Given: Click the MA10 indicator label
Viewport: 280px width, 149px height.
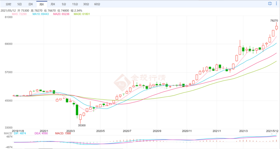Looking at the screenshot, I should pos(41,15).
